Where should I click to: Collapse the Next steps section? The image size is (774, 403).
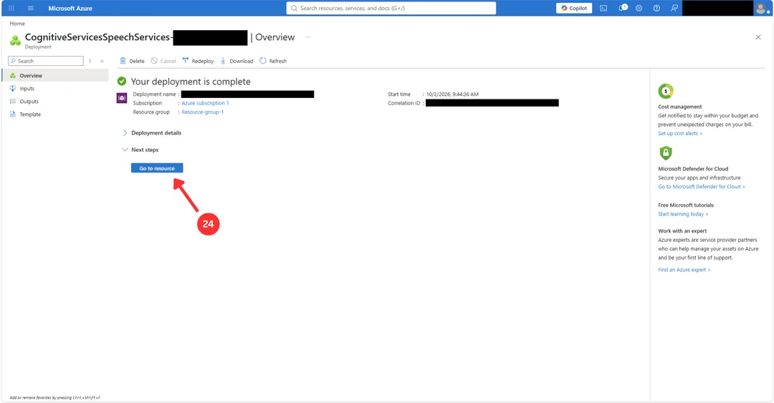[x=140, y=150]
